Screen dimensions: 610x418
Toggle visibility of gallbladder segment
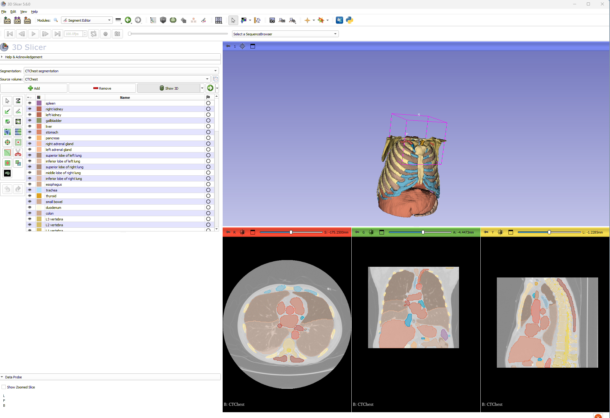[30, 121]
